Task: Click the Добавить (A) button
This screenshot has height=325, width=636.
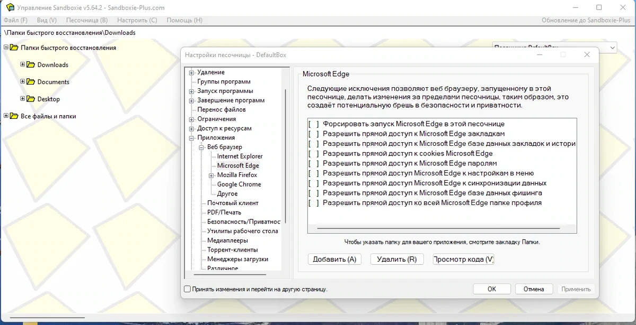Action: coord(334,259)
